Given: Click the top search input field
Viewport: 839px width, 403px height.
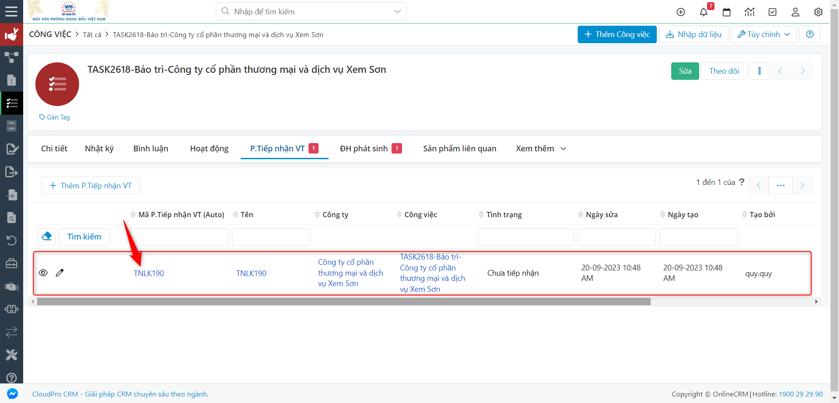Looking at the screenshot, I should click(x=312, y=11).
